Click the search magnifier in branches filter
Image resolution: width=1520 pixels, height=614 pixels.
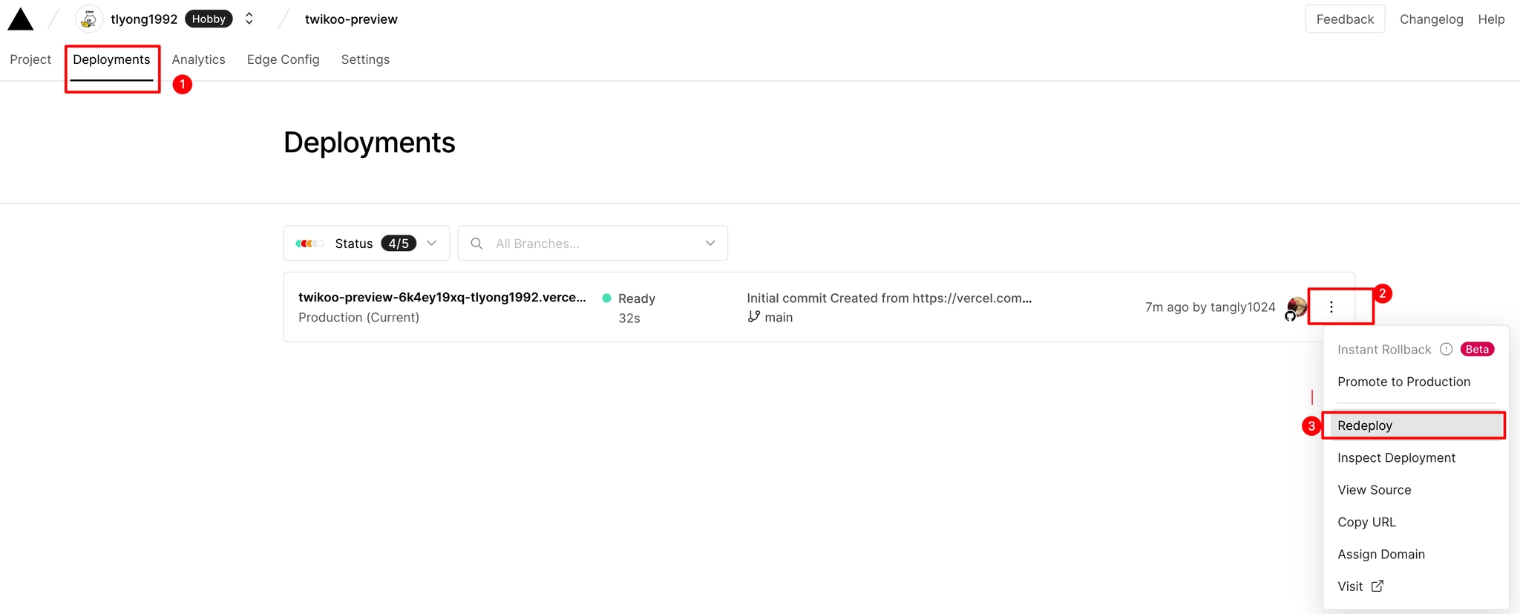[477, 244]
